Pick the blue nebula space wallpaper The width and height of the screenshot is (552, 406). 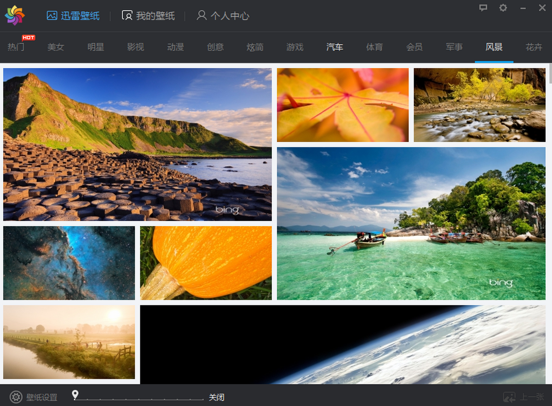pyautogui.click(x=69, y=263)
